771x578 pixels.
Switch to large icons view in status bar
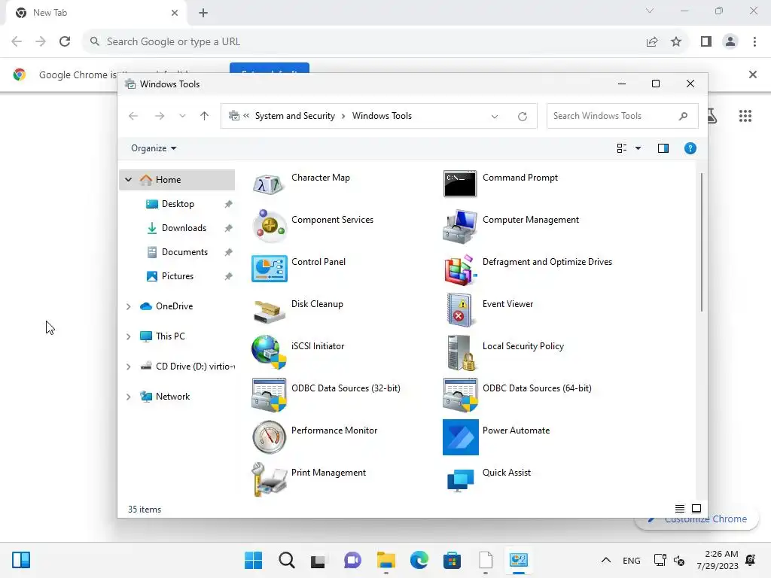pyautogui.click(x=696, y=509)
